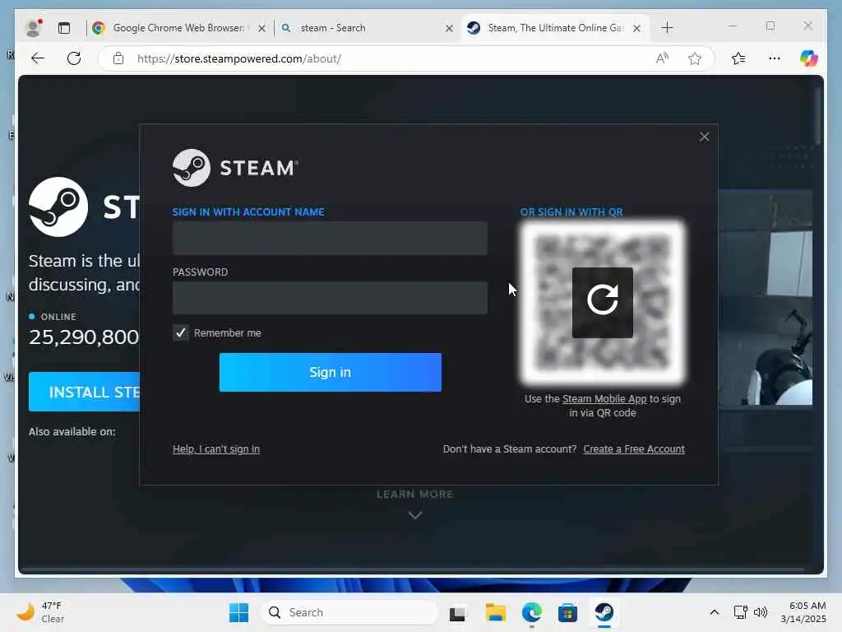Open the Steam taskbar icon
The width and height of the screenshot is (842, 632).
(x=604, y=612)
